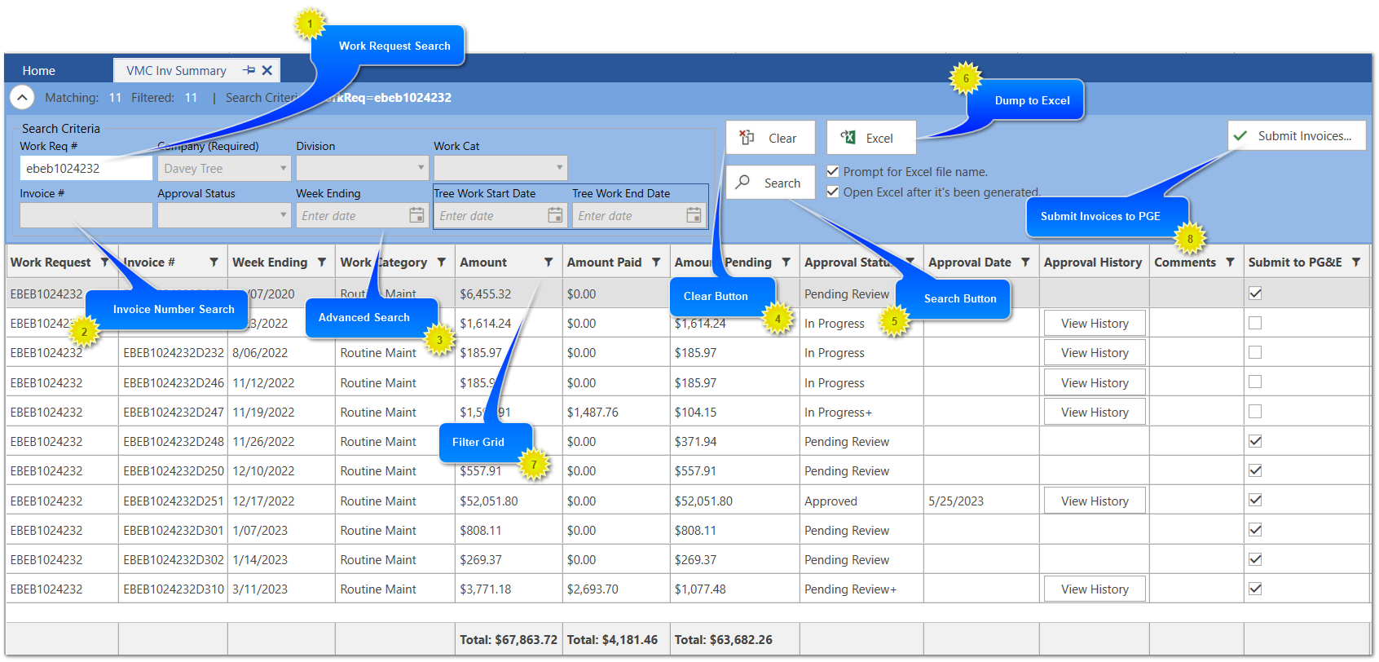
Task: Expand the Approval Status dropdown
Action: [x=283, y=215]
